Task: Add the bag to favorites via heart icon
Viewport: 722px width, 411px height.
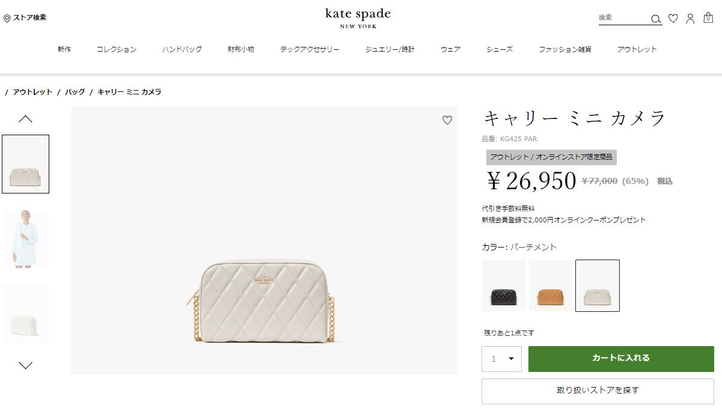Action: pos(447,120)
